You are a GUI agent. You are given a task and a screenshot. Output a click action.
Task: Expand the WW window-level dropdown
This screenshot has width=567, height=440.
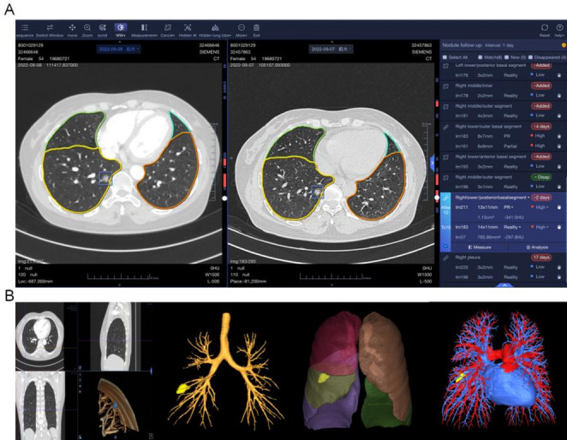click(x=121, y=30)
